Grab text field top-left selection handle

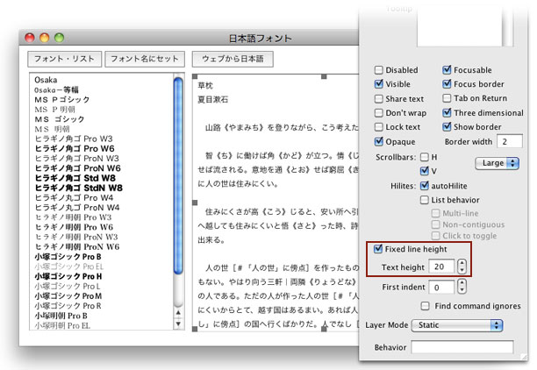click(195, 76)
